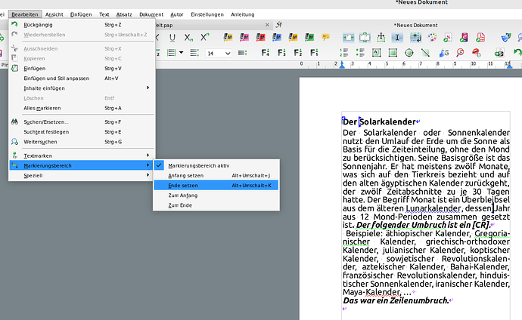The height and width of the screenshot is (320, 522).
Task: Apply heading format F2
Action: coord(297,52)
